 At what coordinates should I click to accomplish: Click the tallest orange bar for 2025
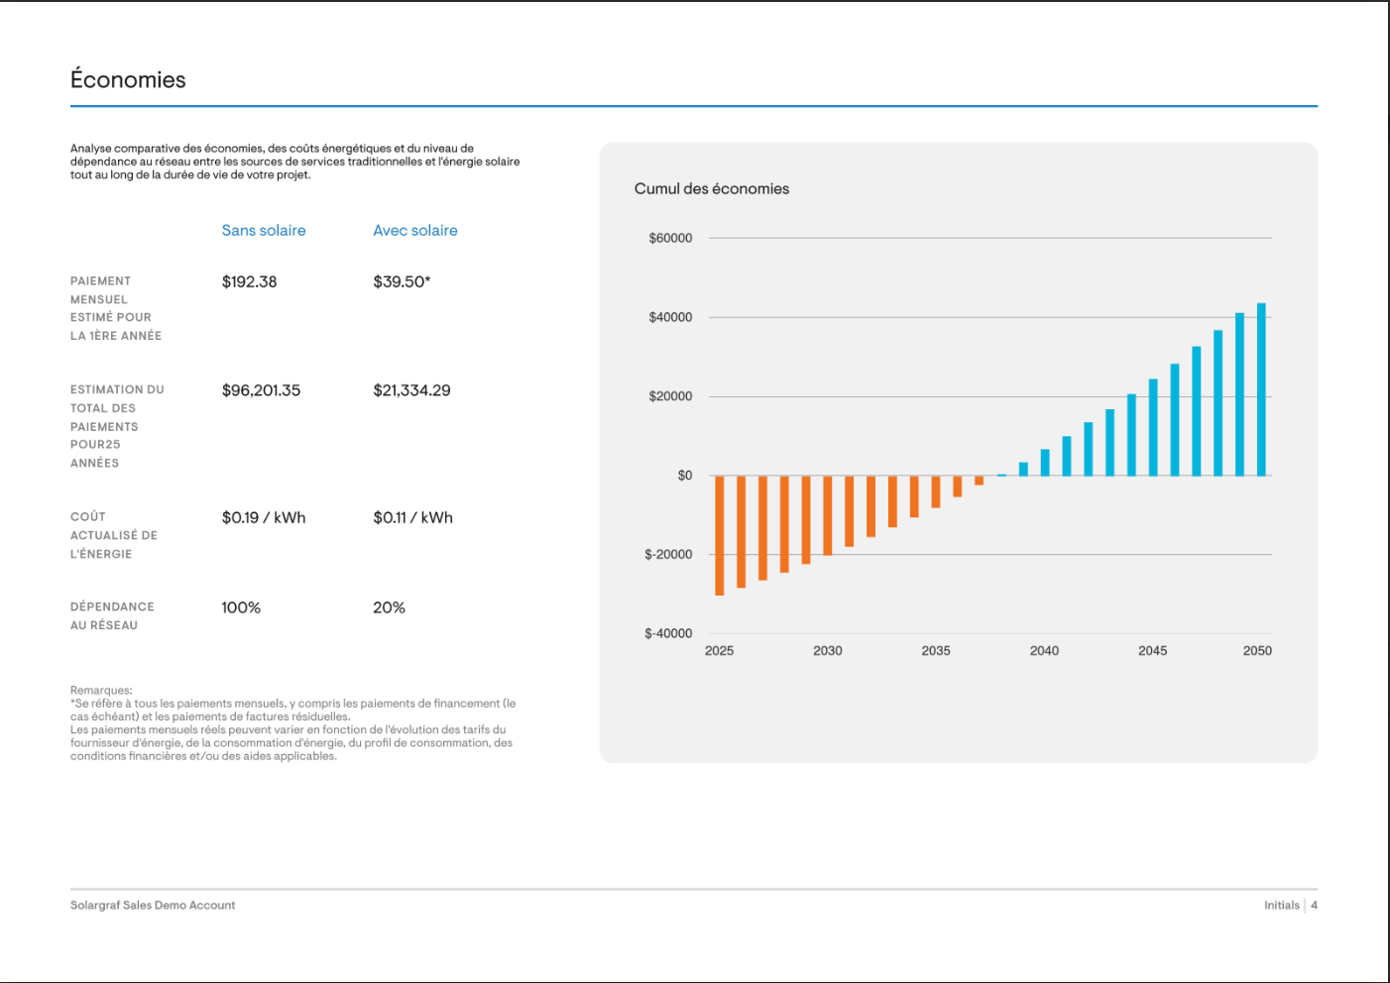(719, 535)
